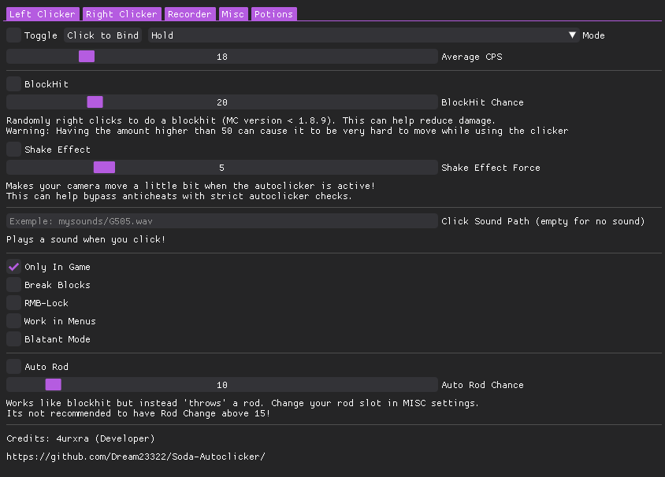
Task: Select the Left Clicker tab
Action: pyautogui.click(x=43, y=14)
